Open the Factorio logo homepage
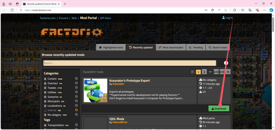This screenshot has width=275, height=130. pos(72,32)
